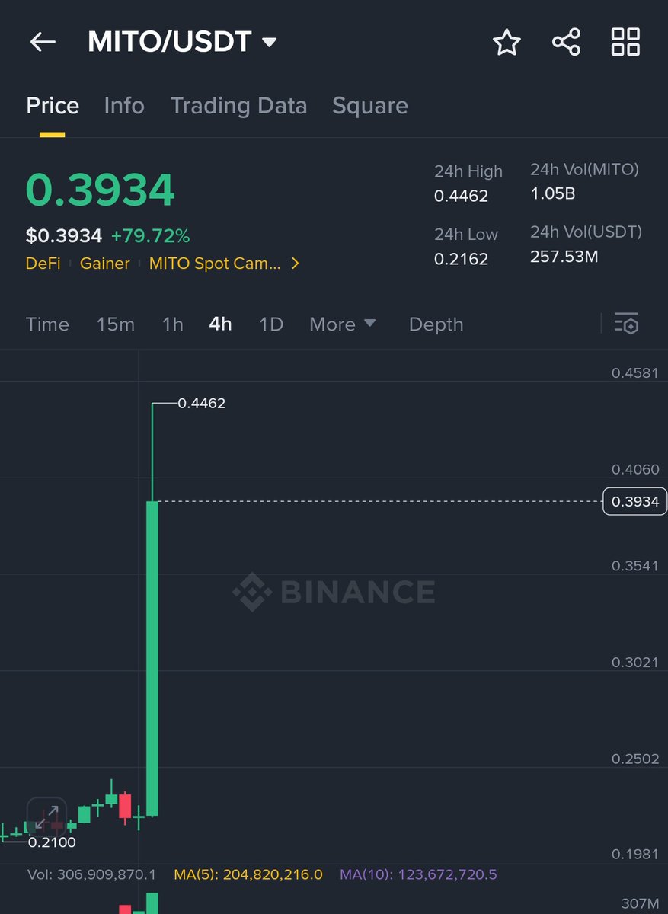Add MITO/USDT to favorites star
The height and width of the screenshot is (914, 668).
[x=507, y=43]
